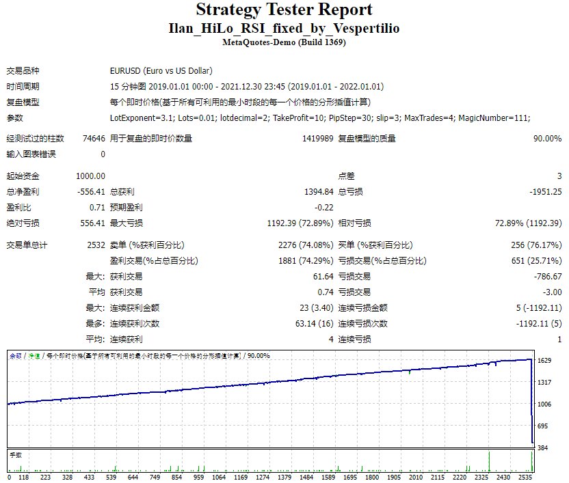Click the sharp equity drop at chart end
569x483 pixels.
[532, 401]
